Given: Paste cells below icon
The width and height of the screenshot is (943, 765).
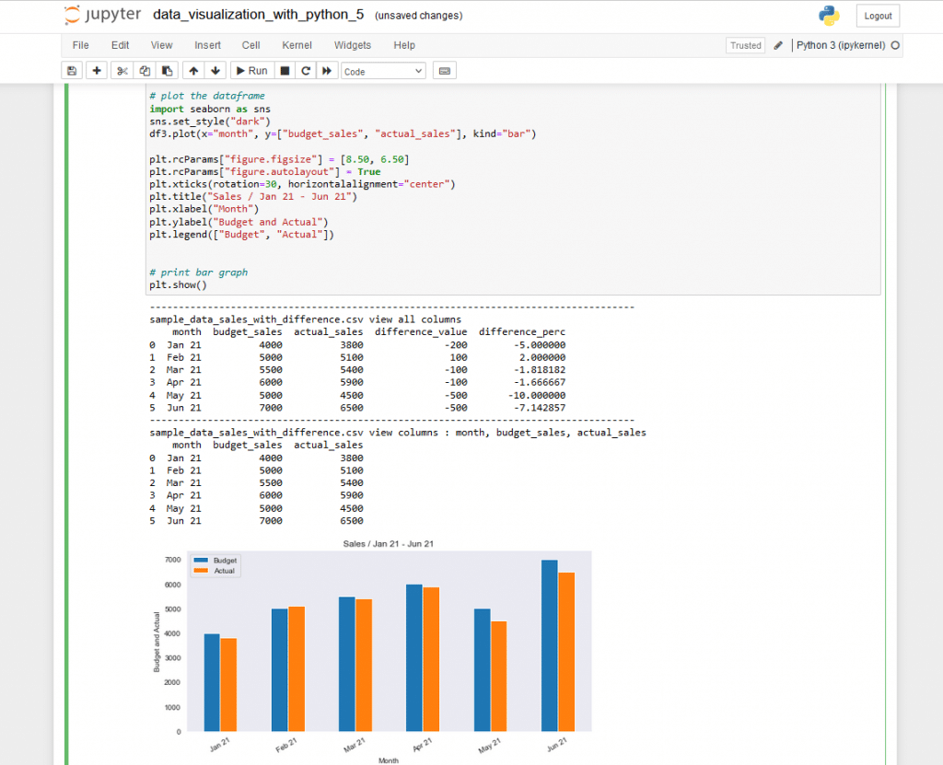Looking at the screenshot, I should (167, 71).
